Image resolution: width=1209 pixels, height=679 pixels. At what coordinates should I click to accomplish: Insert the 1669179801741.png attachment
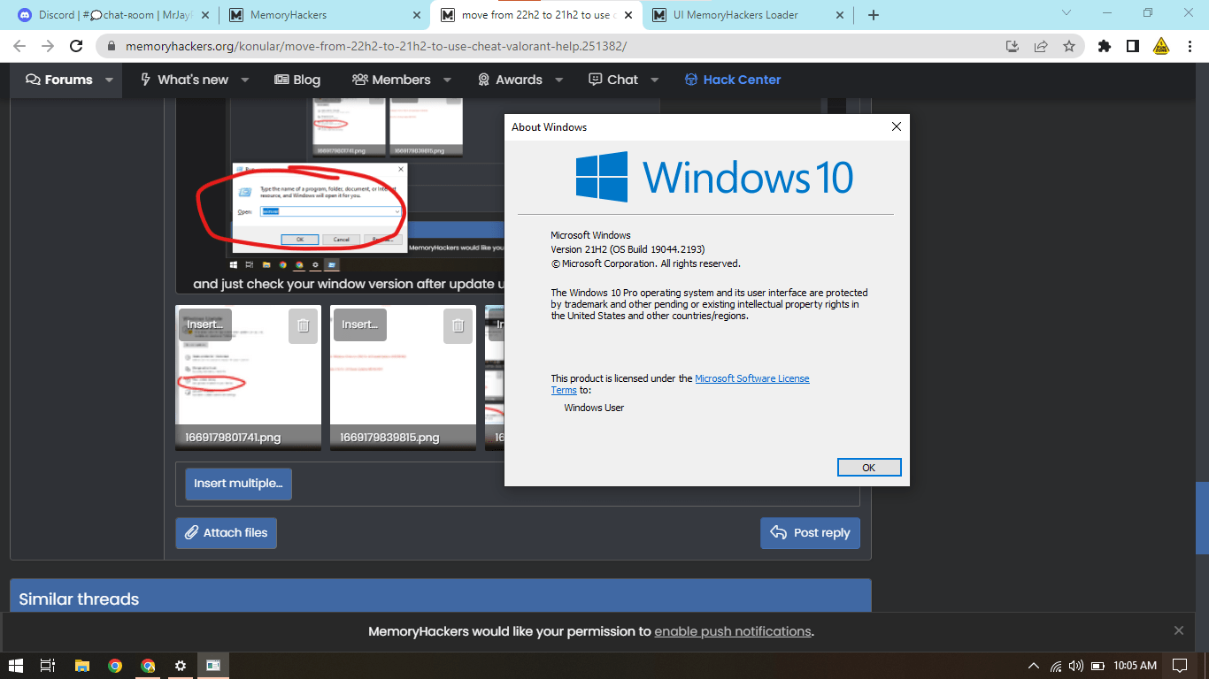205,324
